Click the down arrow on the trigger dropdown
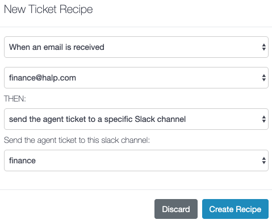This screenshot has width=272, height=224. coord(264,49)
